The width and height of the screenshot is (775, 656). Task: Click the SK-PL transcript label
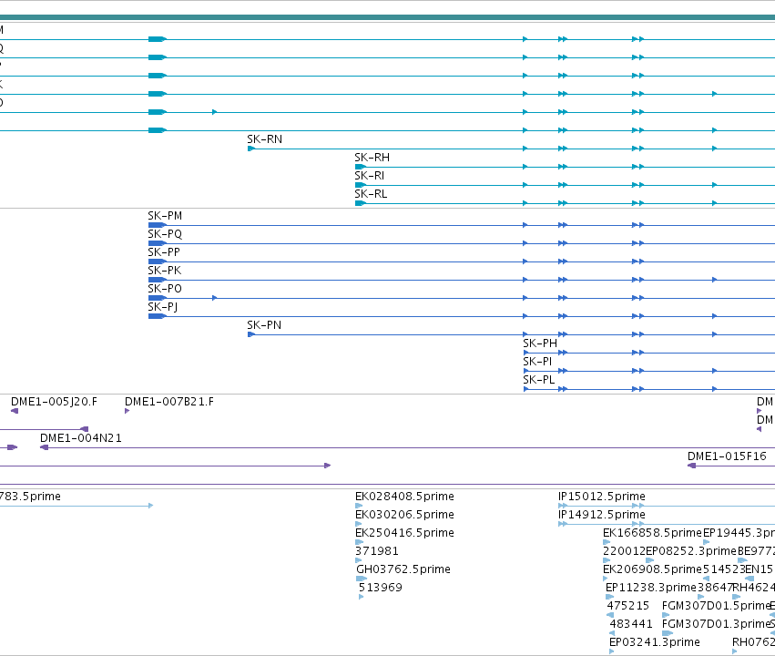[x=539, y=380]
